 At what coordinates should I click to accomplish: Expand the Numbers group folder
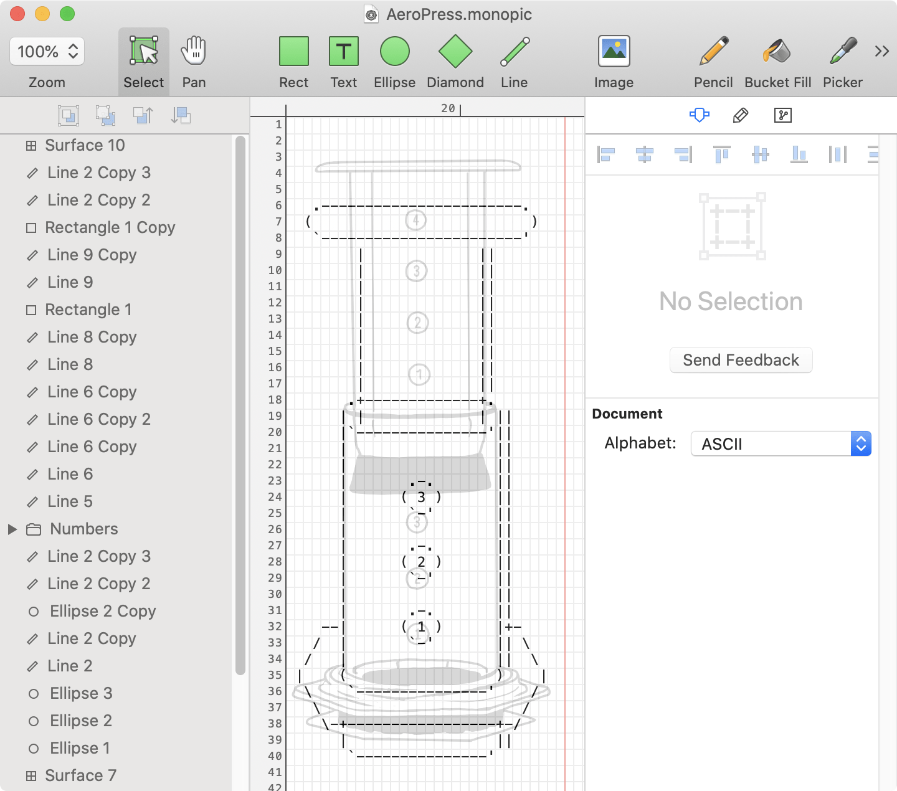point(12,529)
